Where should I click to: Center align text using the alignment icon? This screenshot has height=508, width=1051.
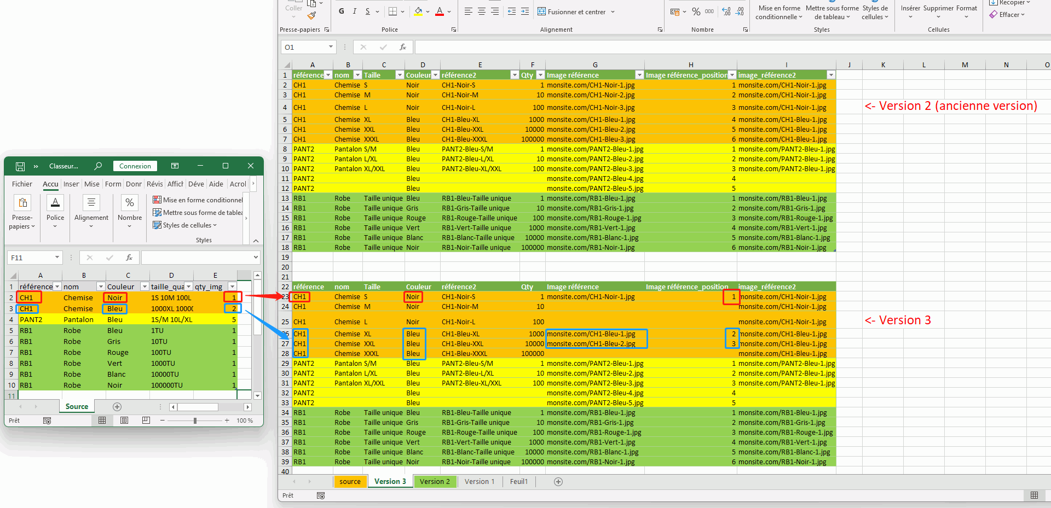click(x=482, y=11)
